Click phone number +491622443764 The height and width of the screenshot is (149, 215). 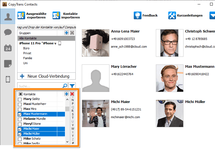click(x=122, y=74)
